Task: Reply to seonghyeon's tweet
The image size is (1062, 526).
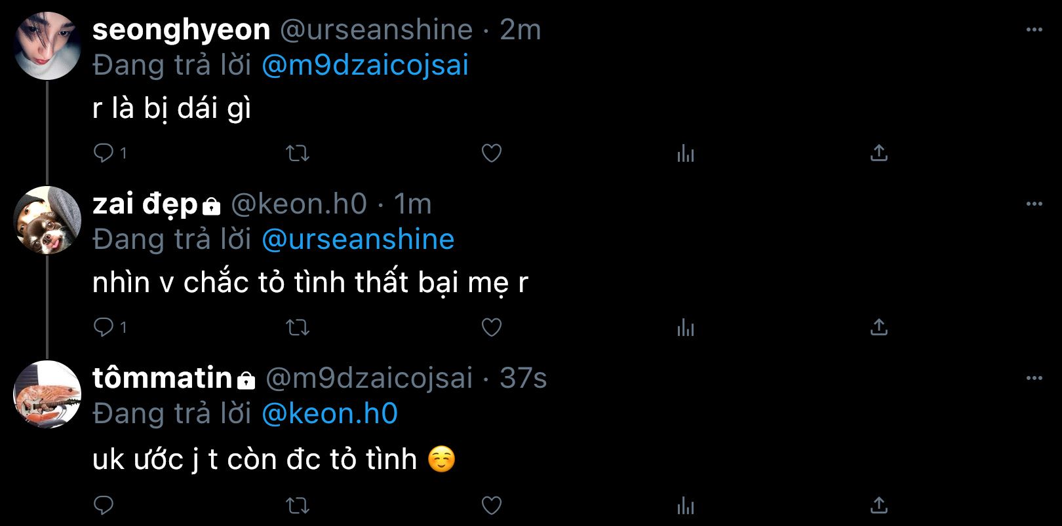Action: pyautogui.click(x=104, y=153)
